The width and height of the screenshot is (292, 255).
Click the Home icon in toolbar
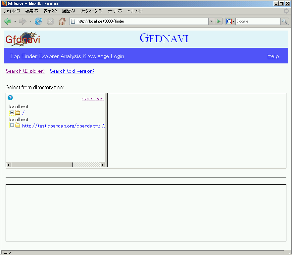click(62, 21)
